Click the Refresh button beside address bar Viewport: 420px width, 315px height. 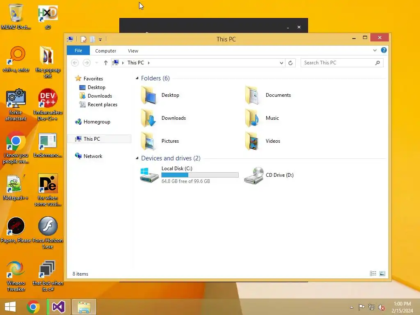[290, 63]
